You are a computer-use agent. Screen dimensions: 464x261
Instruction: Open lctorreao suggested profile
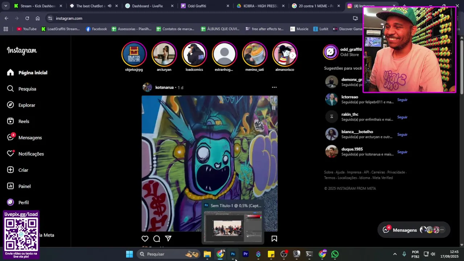click(x=349, y=97)
